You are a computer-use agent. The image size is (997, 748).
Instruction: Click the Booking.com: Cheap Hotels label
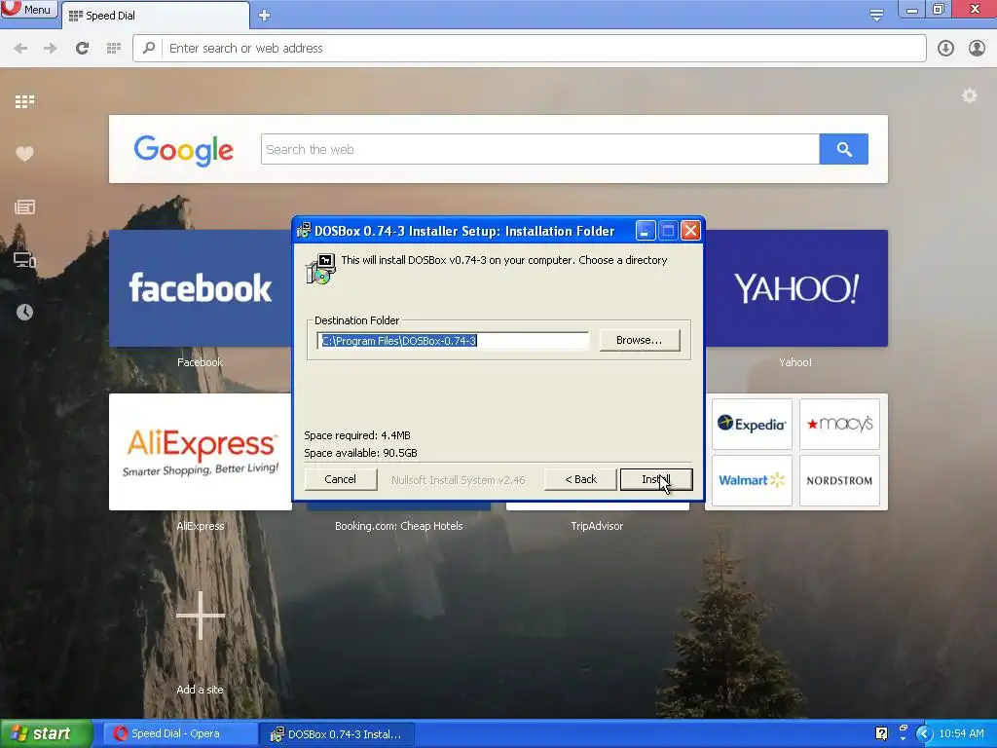(398, 526)
